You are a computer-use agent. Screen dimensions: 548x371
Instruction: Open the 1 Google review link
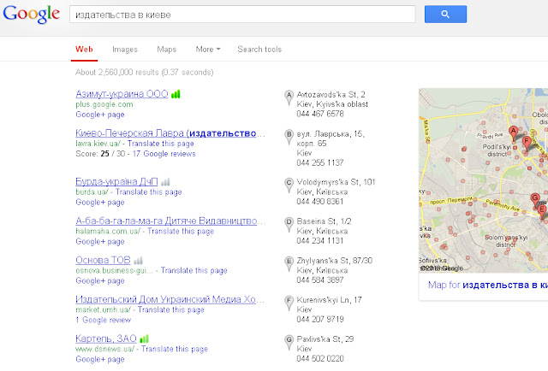coord(103,320)
